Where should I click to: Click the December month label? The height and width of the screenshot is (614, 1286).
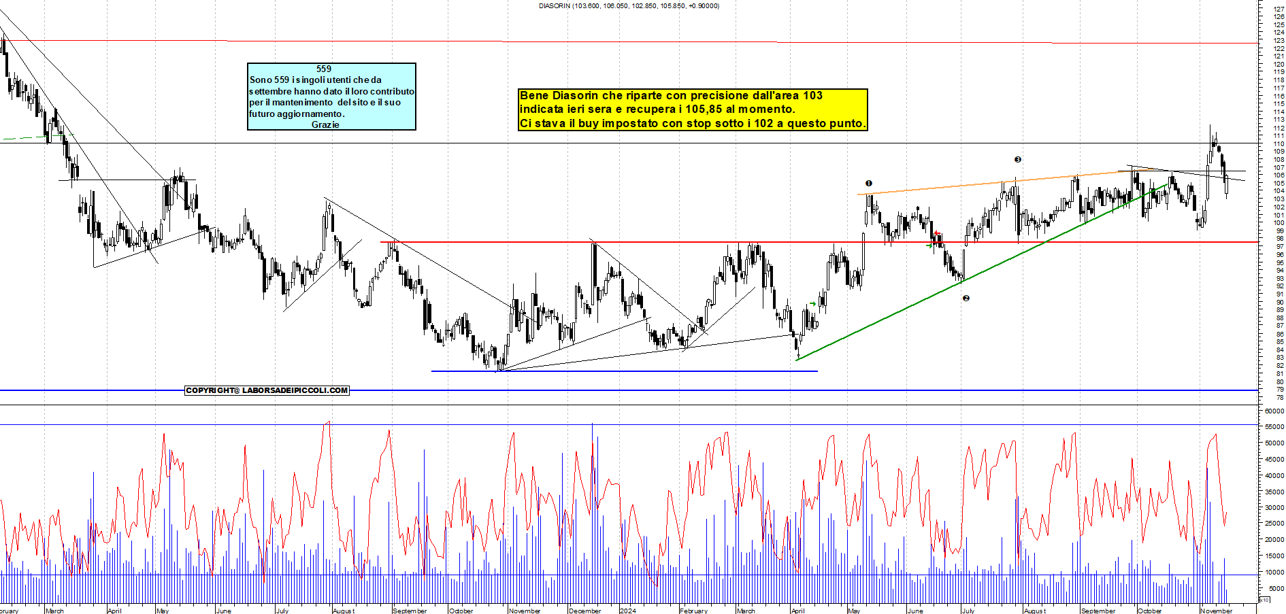point(585,611)
